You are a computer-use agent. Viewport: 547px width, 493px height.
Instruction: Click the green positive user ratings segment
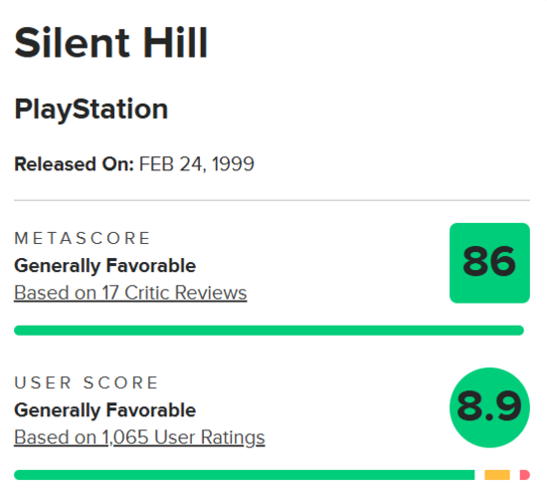pos(245,475)
